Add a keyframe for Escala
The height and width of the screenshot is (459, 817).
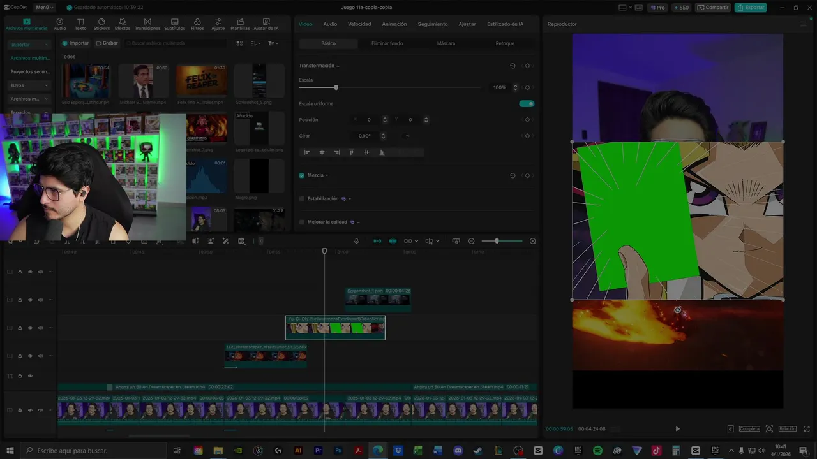[527, 87]
